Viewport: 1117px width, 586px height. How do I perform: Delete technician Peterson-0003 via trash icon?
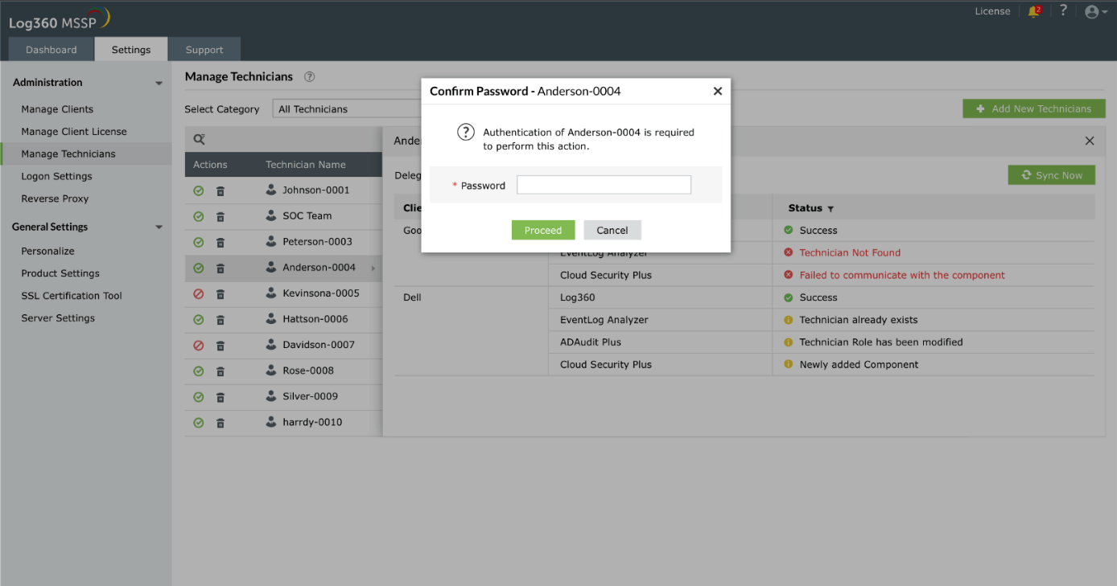tap(221, 242)
